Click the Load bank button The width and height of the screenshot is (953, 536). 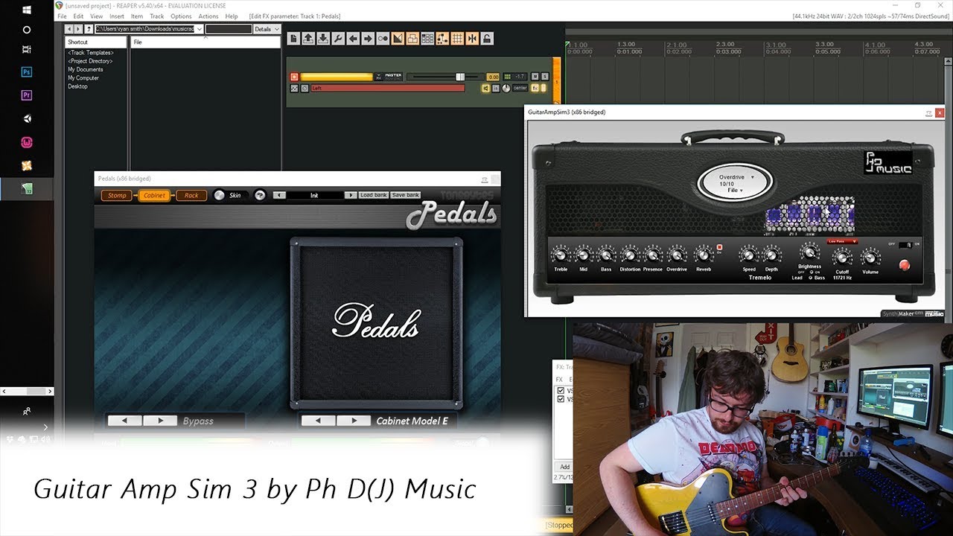374,195
